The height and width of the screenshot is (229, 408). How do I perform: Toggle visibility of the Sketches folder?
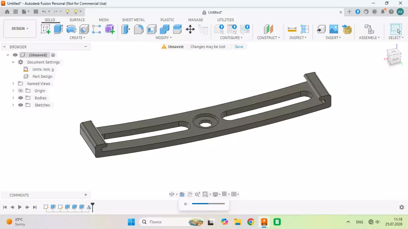(x=20, y=105)
